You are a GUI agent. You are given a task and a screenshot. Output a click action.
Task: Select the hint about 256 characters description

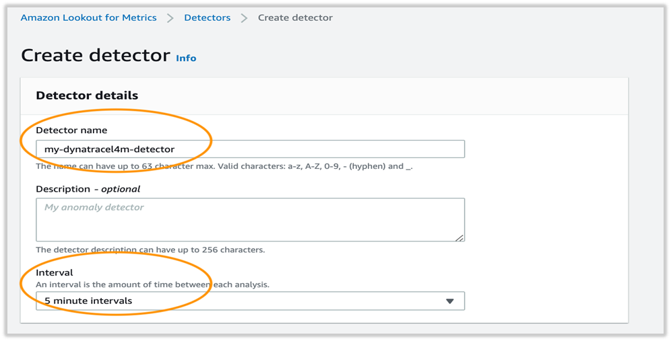[x=151, y=250]
